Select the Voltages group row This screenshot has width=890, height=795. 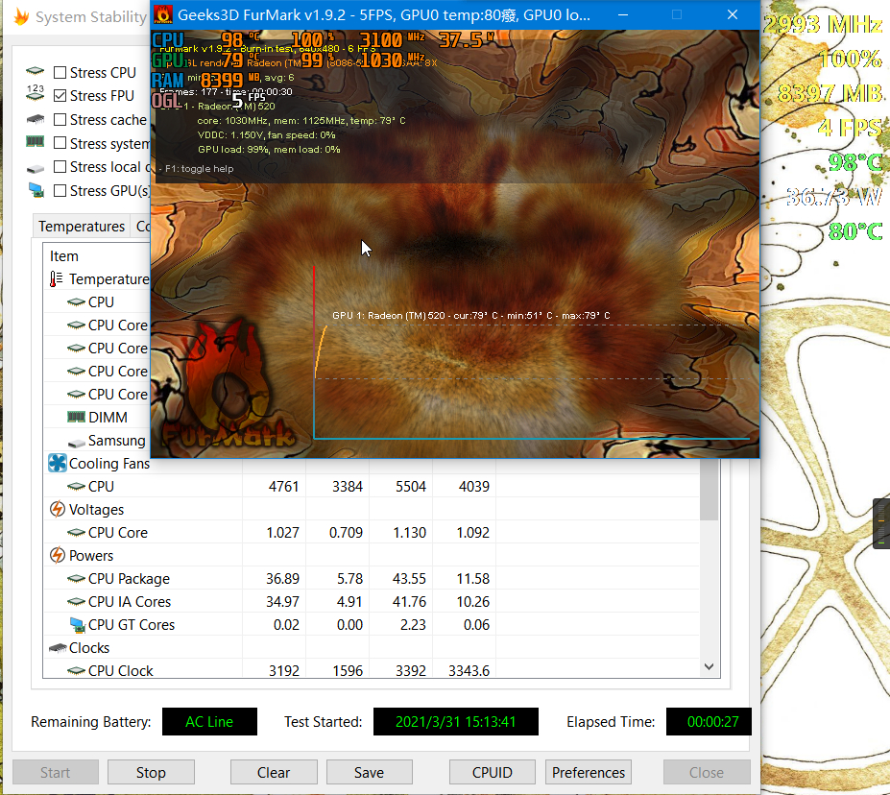372,509
